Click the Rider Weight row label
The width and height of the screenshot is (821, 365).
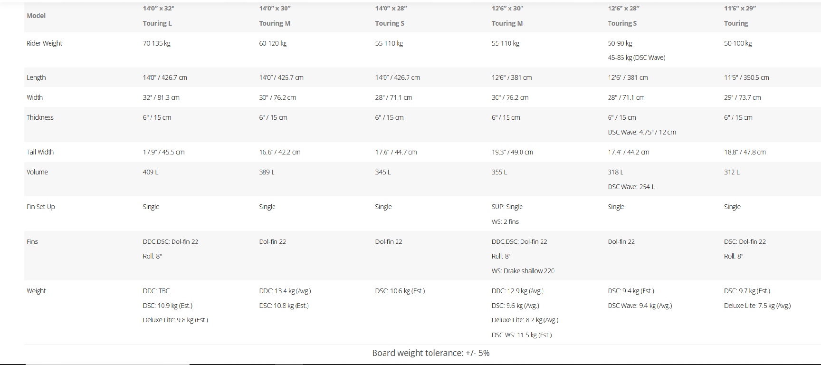click(44, 43)
